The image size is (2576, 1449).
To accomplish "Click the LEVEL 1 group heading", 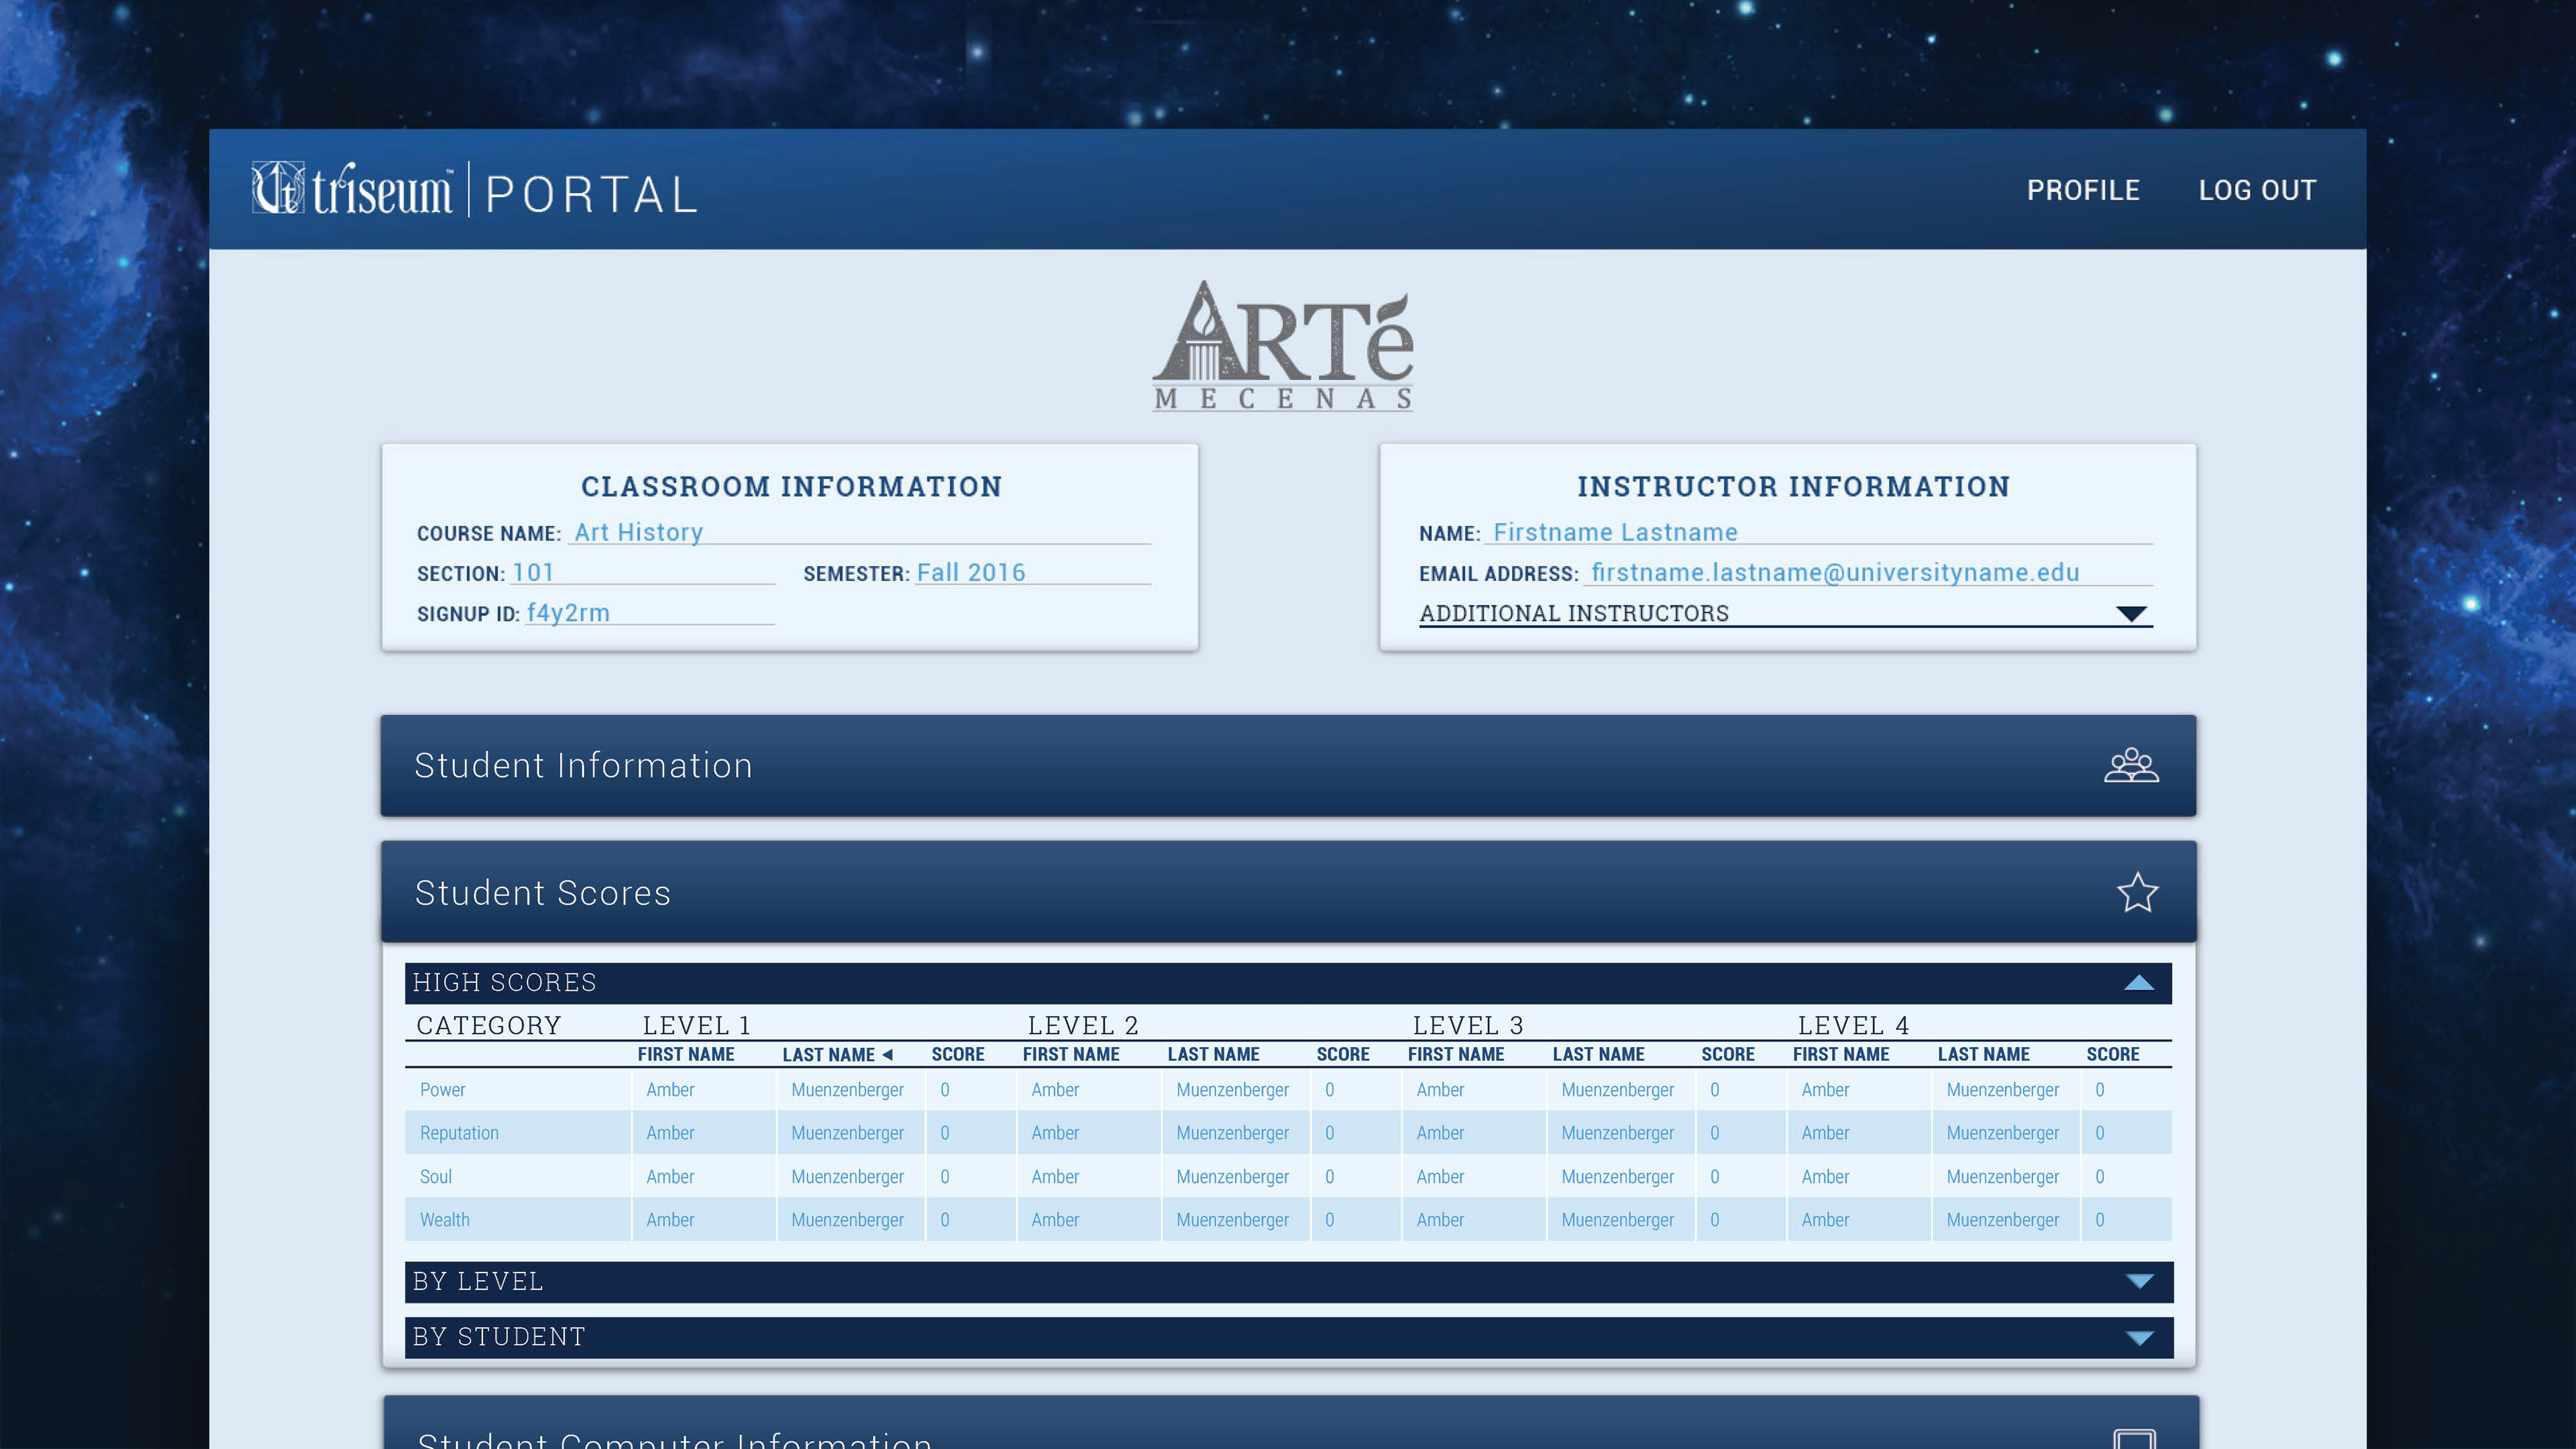I will (x=696, y=1025).
